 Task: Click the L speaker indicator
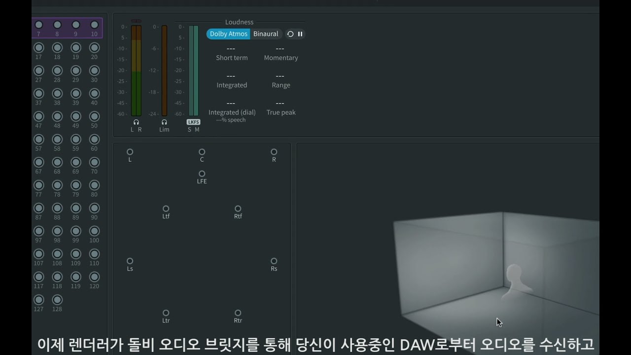pyautogui.click(x=130, y=152)
